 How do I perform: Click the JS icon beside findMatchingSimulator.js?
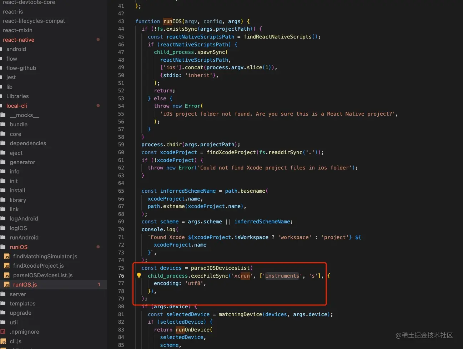pos(7,257)
